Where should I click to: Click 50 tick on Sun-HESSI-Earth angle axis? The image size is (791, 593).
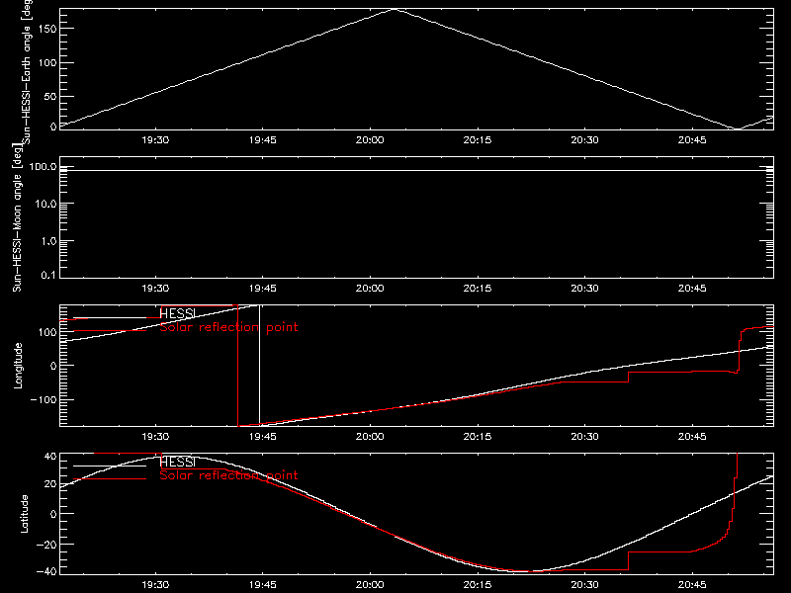(50, 96)
